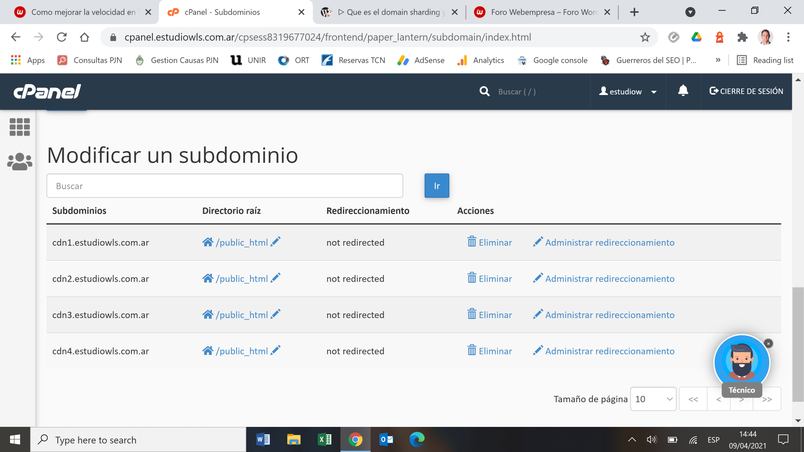The height and width of the screenshot is (452, 804).
Task: Open the Chrome three-dot menu
Action: 788,37
